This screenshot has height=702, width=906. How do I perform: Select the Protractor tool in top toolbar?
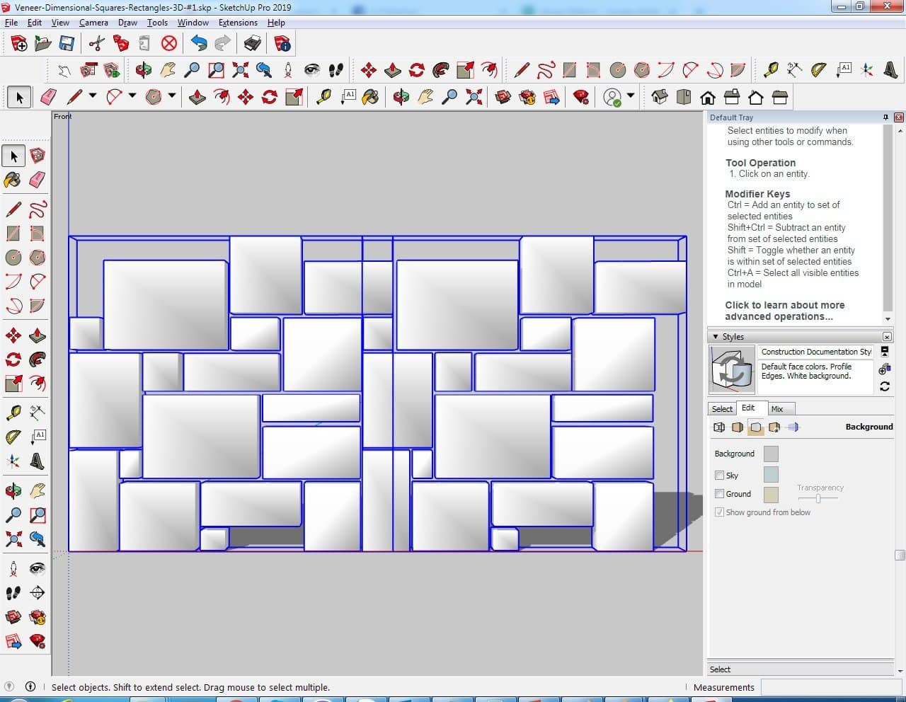(819, 69)
